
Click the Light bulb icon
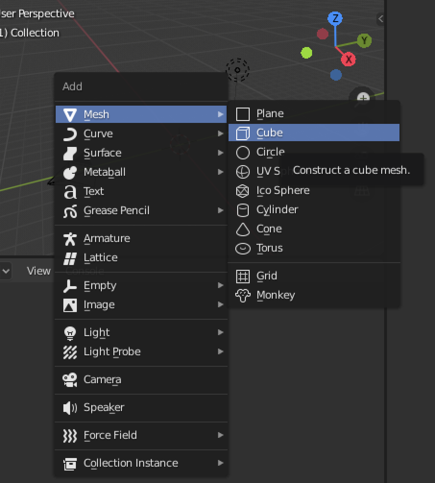coord(70,333)
